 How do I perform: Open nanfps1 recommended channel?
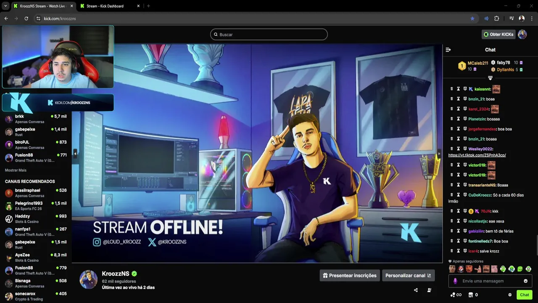coord(36,232)
